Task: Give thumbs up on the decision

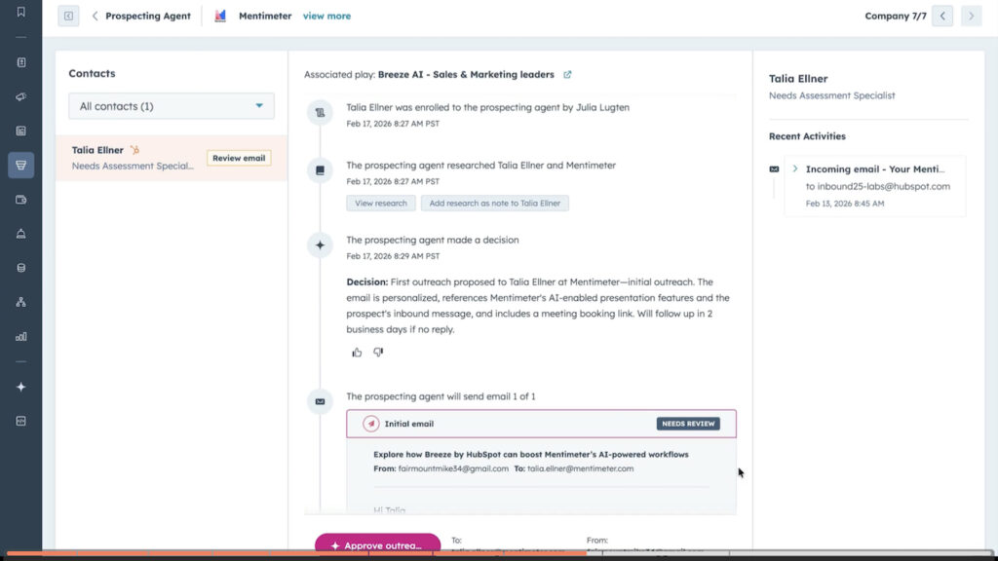Action: [357, 353]
